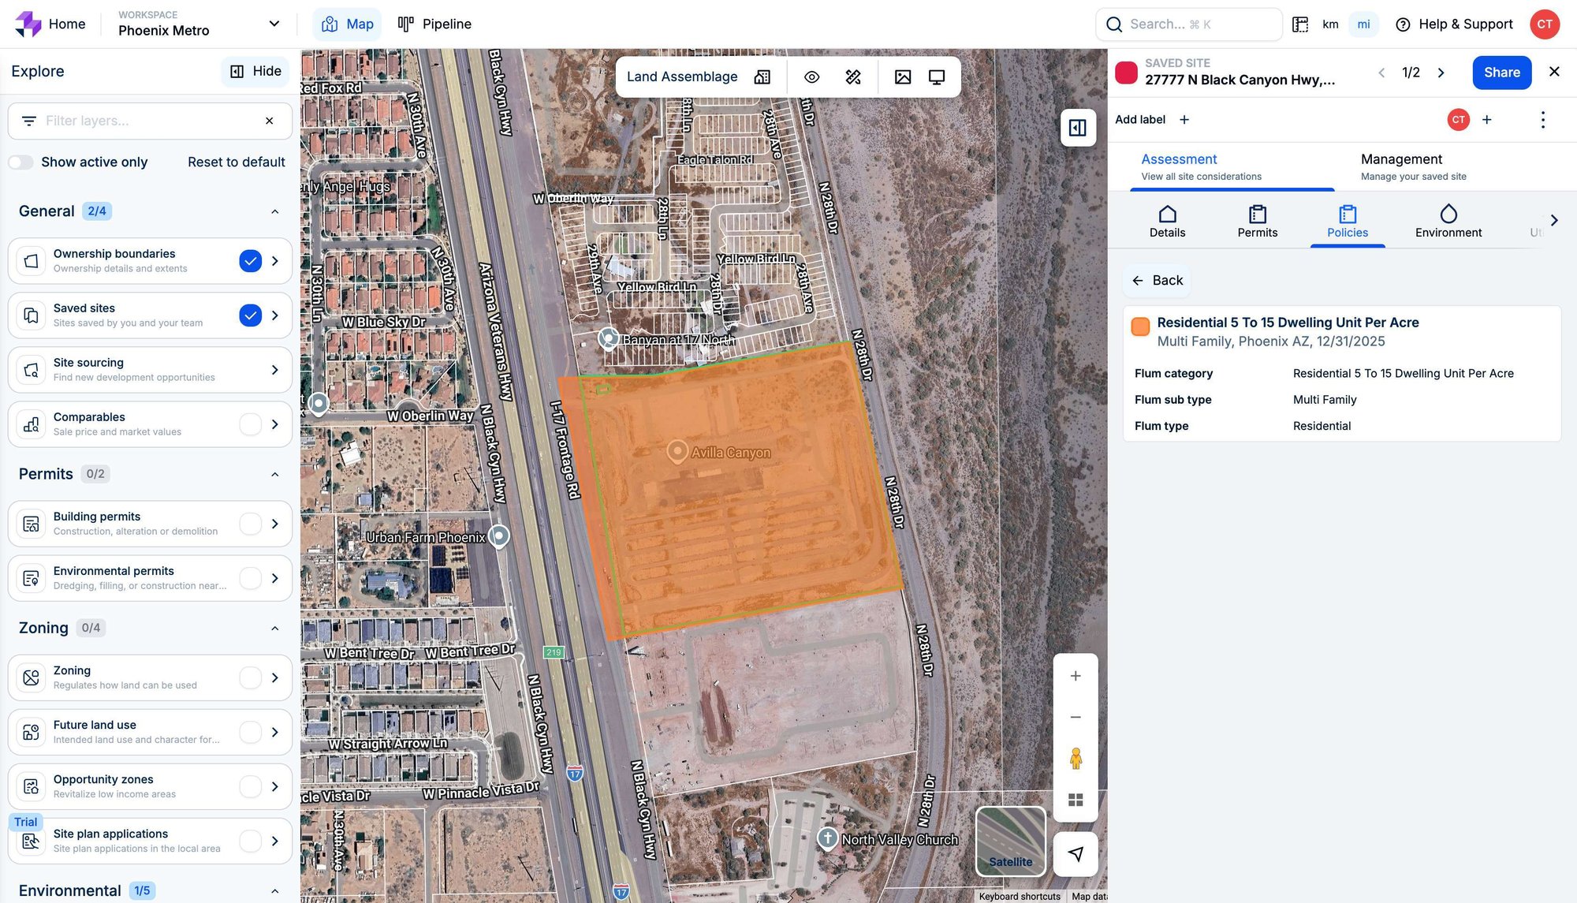Click the grid view icon near map controls
Screen dimensions: 1577x903
[x=1076, y=800]
